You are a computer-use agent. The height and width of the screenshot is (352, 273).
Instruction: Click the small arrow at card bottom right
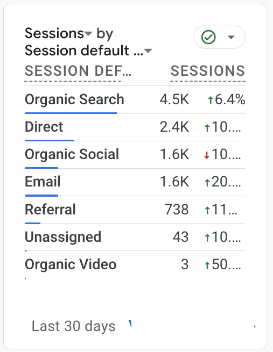click(x=255, y=326)
